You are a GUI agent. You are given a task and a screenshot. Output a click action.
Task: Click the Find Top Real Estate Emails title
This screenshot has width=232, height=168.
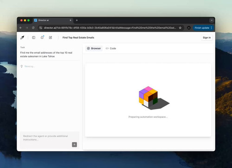point(78,38)
